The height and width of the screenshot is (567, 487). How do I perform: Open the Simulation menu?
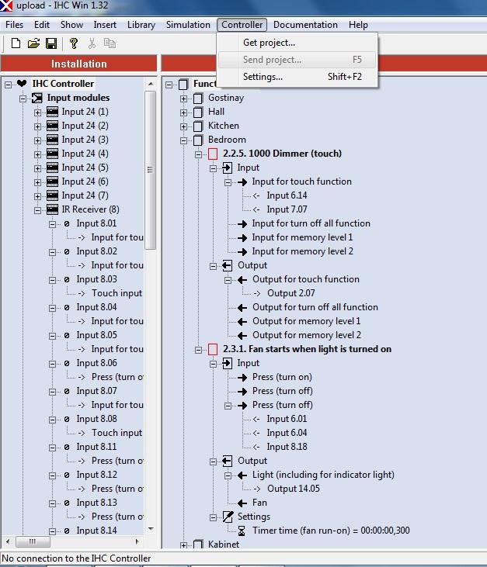(x=188, y=25)
